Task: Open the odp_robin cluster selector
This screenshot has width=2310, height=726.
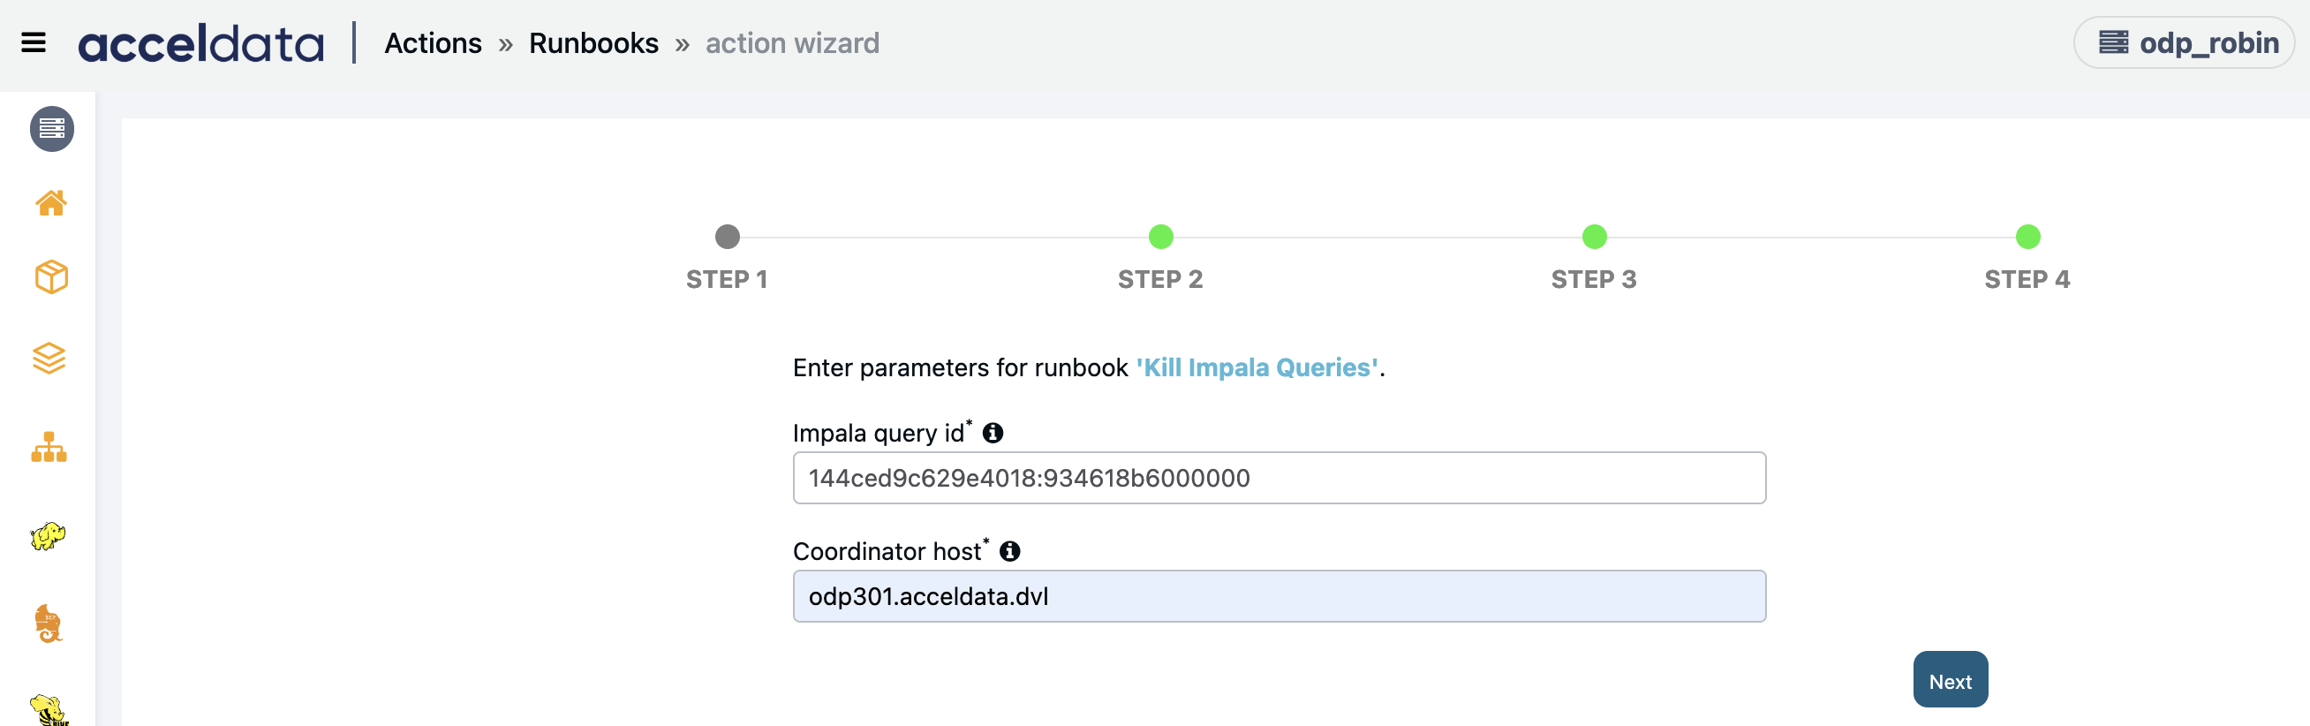Action: click(x=2185, y=43)
